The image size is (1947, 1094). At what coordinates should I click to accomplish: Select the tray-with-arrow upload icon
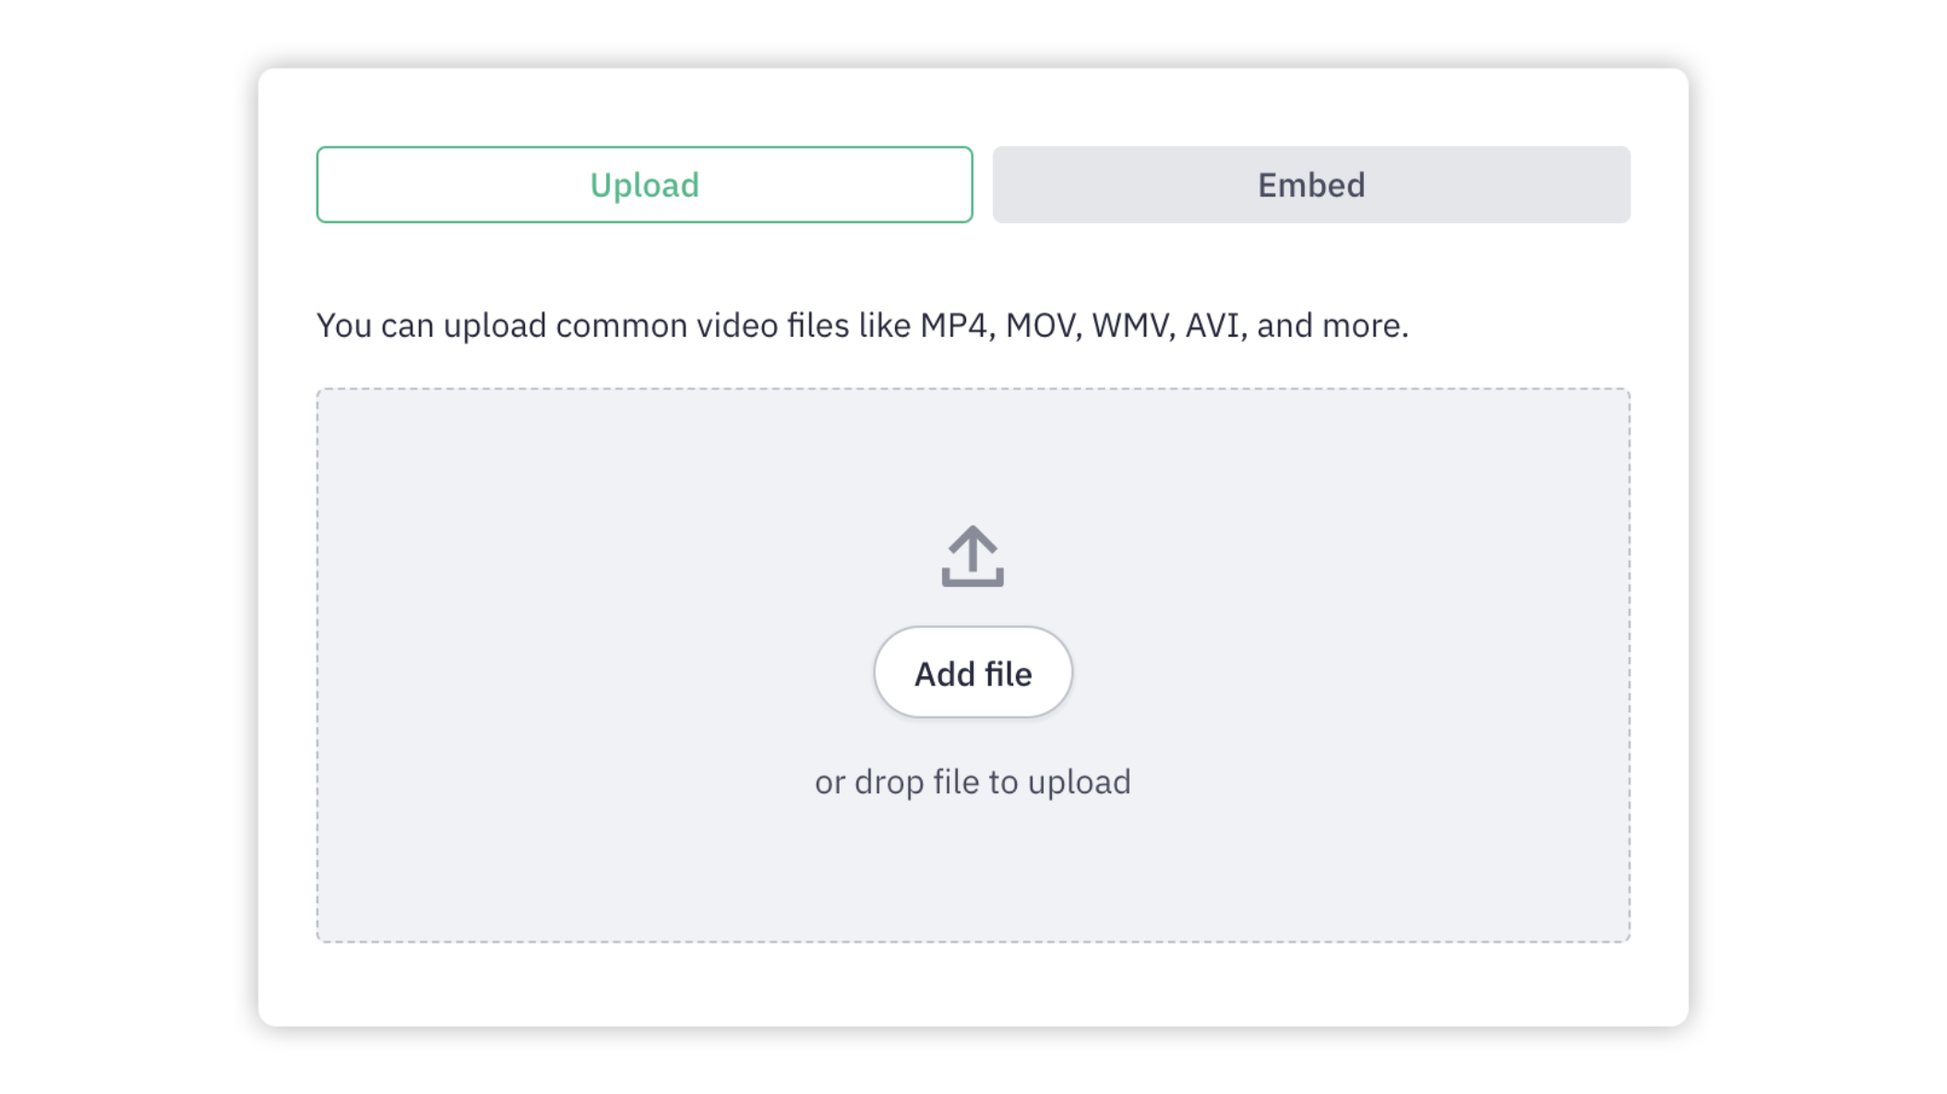click(x=973, y=556)
